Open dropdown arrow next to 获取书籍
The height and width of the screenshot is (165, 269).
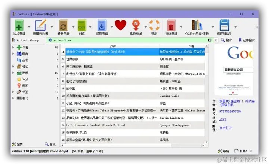pos(112,27)
